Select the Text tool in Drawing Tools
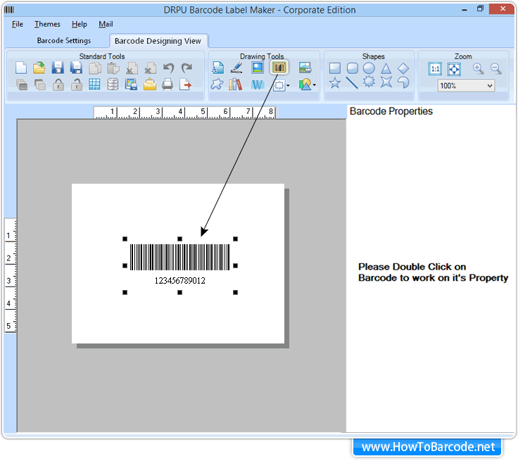 click(217, 68)
